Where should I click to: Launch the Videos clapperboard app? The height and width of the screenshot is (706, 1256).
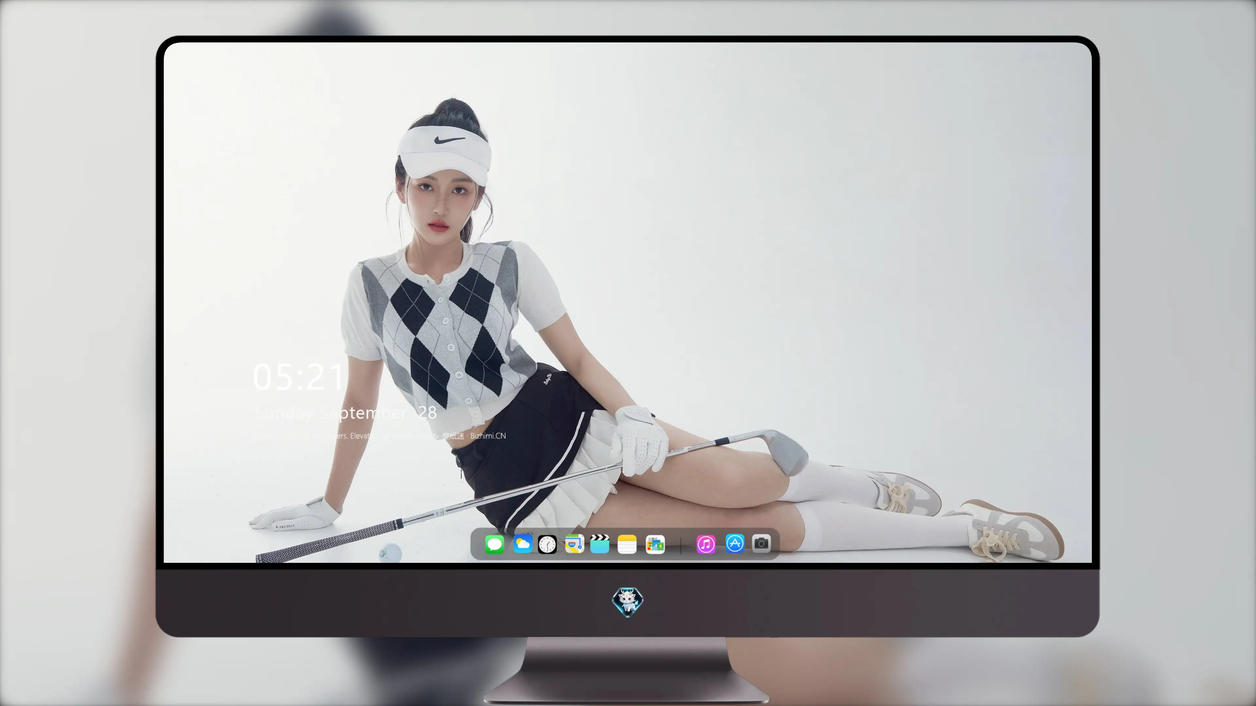point(600,544)
